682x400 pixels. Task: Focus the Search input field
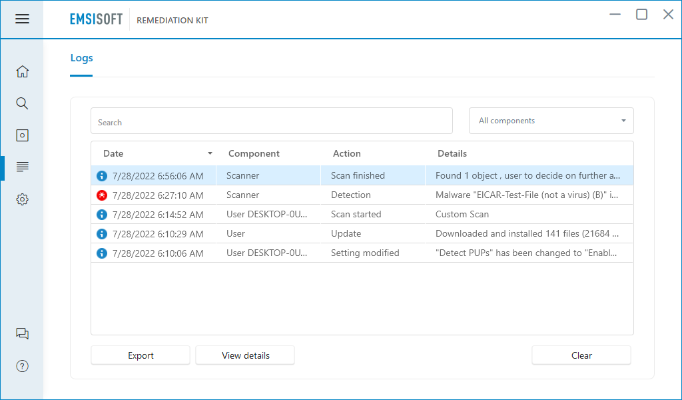click(272, 121)
